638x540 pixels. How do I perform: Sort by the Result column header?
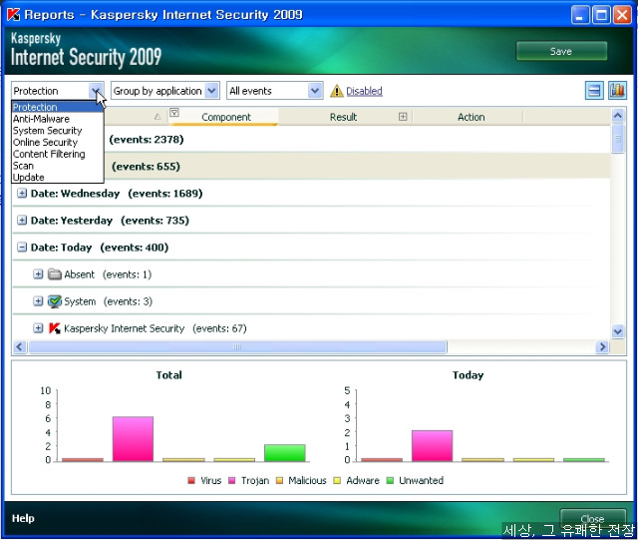(343, 117)
